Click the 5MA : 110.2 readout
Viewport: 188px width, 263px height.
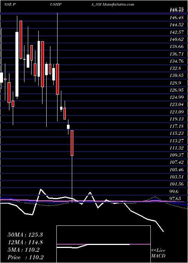coord(23,250)
